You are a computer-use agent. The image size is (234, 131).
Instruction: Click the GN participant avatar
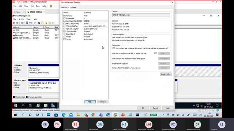click(x=100, y=124)
